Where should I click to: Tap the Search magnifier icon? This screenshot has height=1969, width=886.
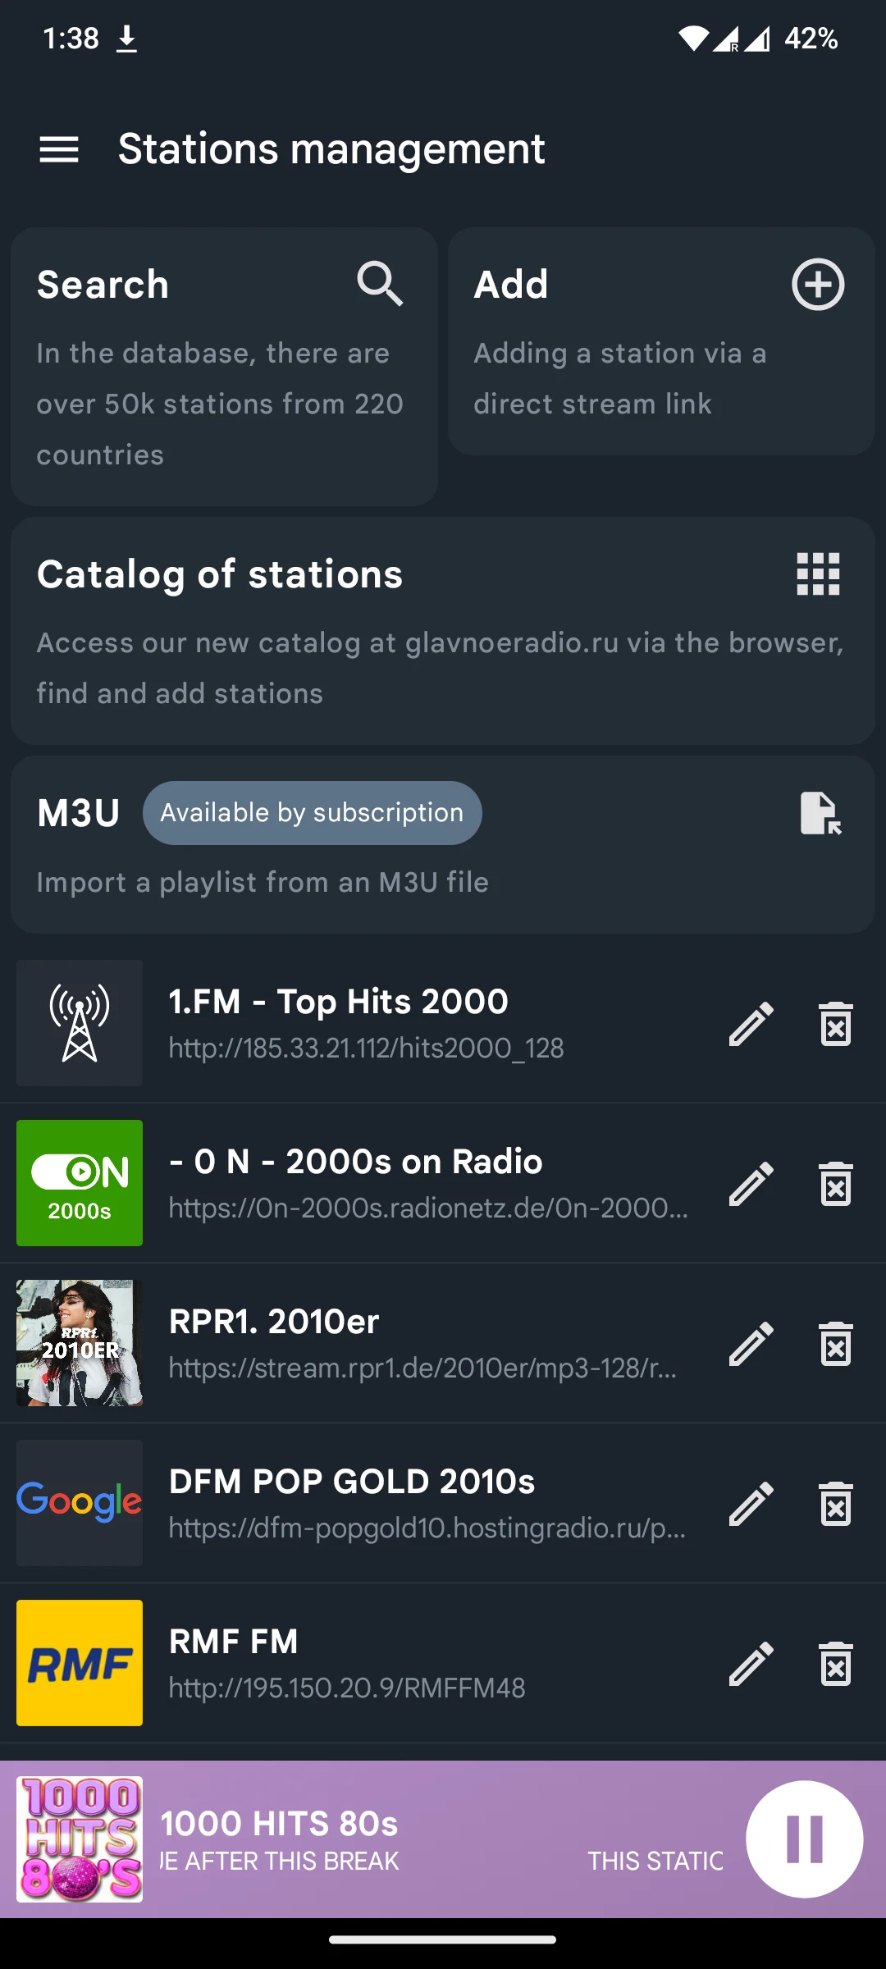[380, 284]
